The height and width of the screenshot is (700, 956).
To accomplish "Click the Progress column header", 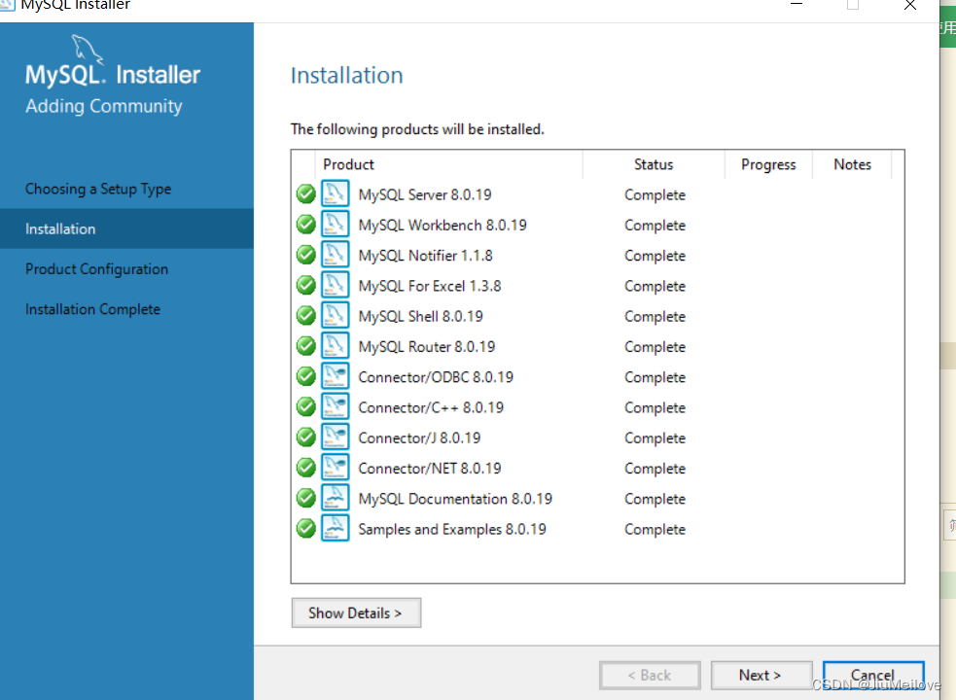I will (768, 164).
